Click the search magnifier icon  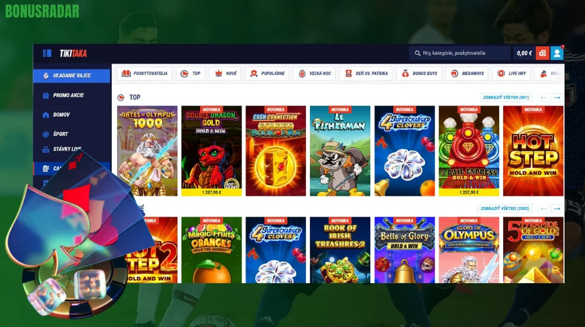[417, 53]
